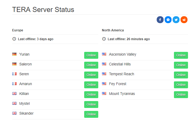
Task: Click the US flag next to Tempest Reach
Action: click(x=104, y=74)
